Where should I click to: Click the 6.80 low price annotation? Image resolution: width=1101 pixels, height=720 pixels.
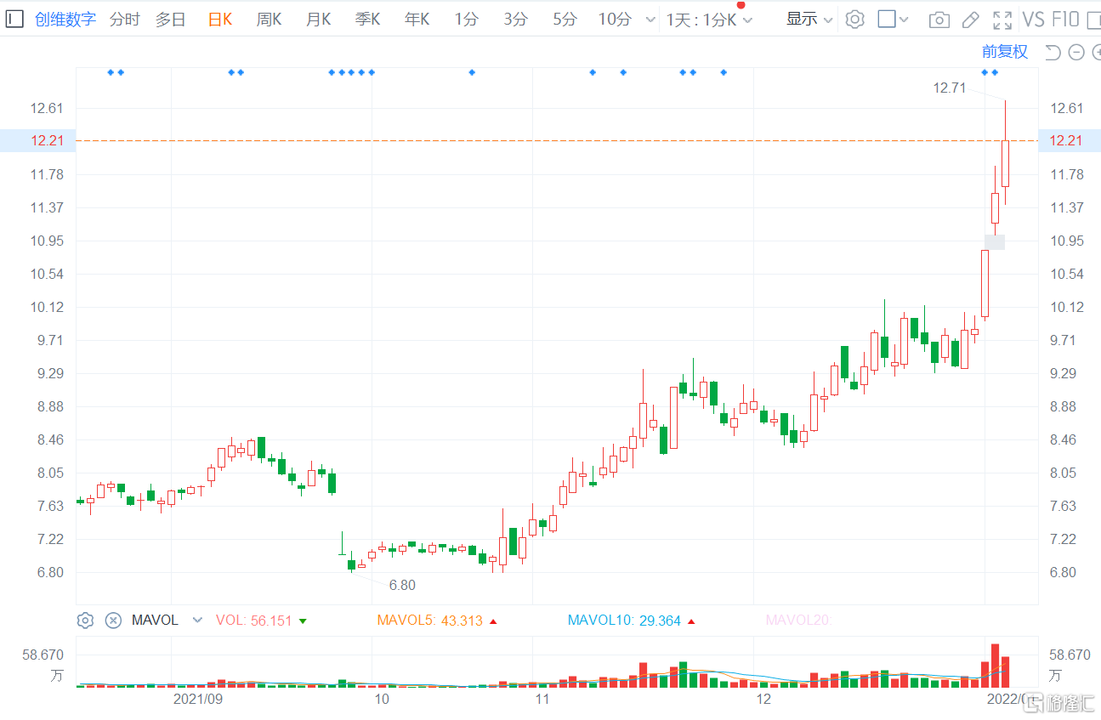[402, 585]
